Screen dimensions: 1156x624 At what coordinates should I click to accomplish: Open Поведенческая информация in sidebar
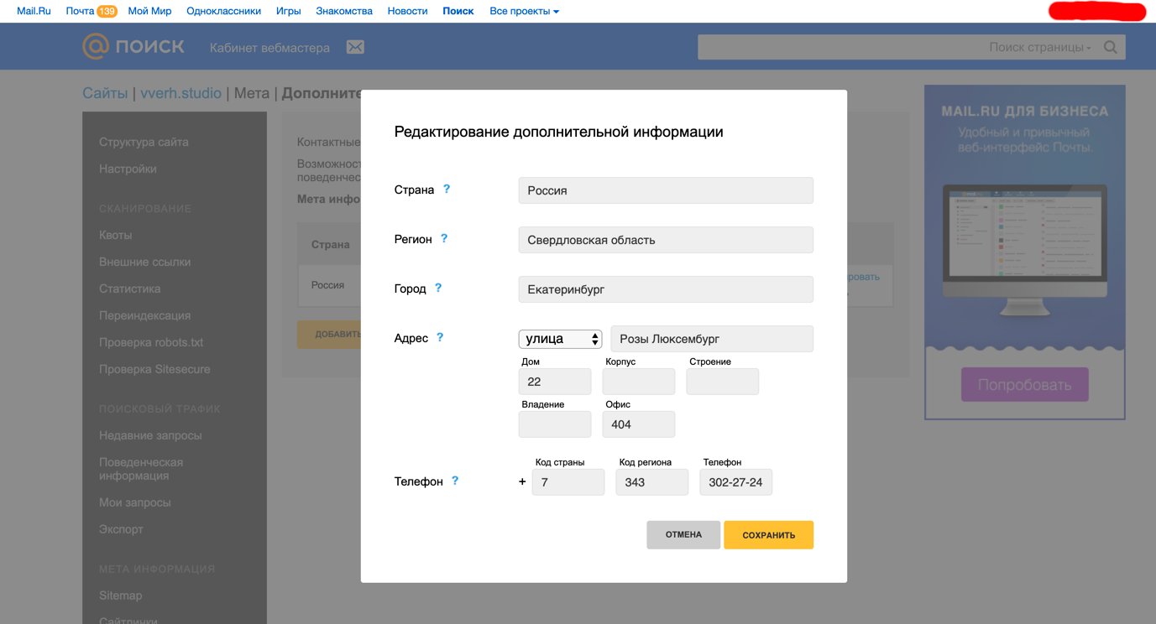141,469
